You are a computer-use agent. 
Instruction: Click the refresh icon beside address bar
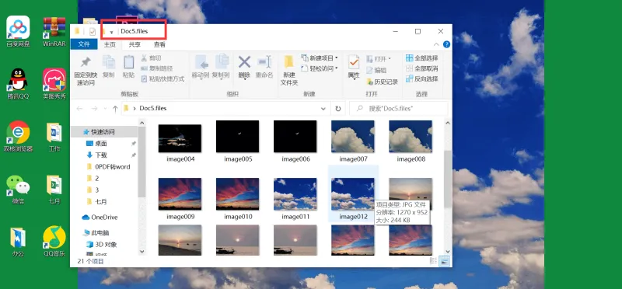click(x=338, y=108)
